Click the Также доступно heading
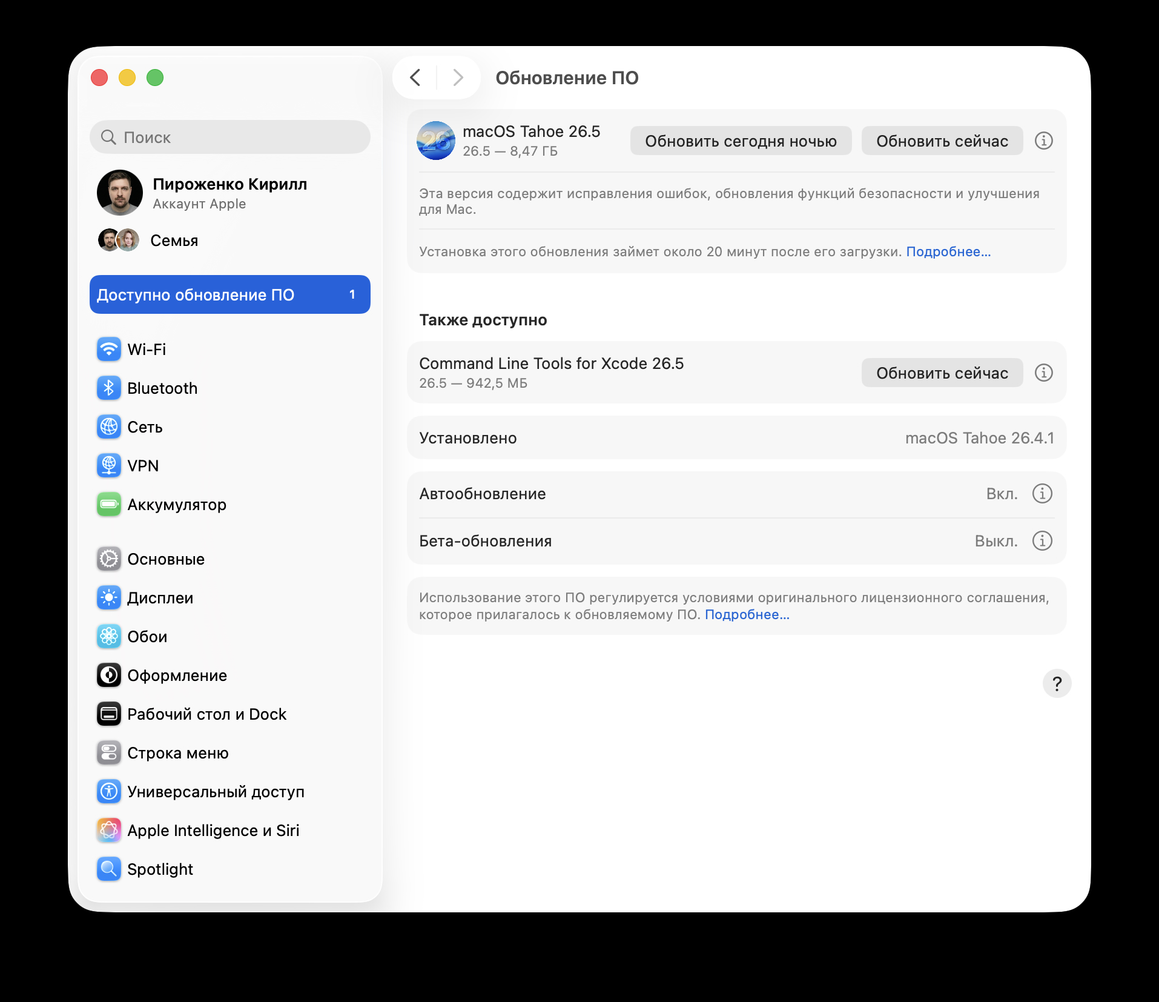This screenshot has height=1002, width=1159. click(x=483, y=319)
